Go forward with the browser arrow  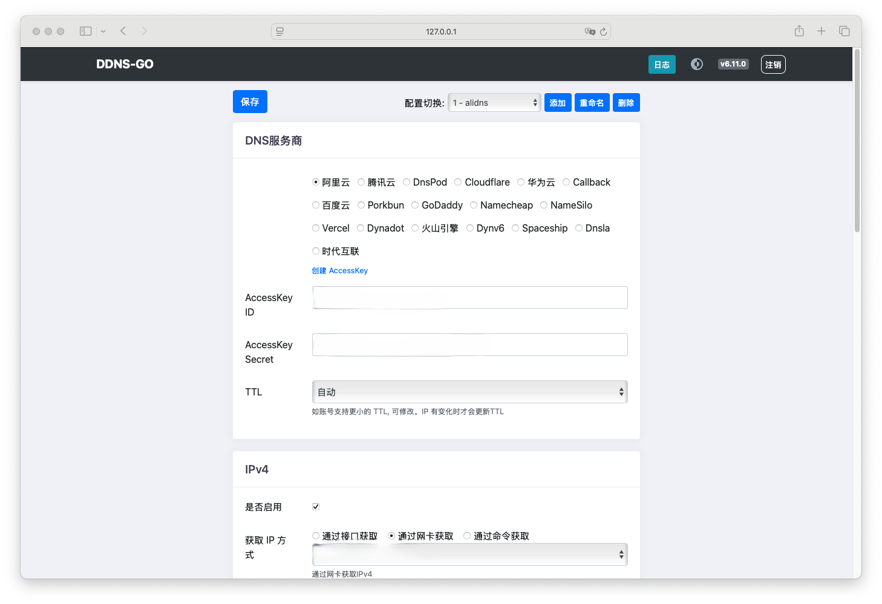(x=145, y=31)
